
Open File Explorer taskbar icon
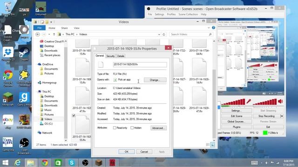[31, 163]
